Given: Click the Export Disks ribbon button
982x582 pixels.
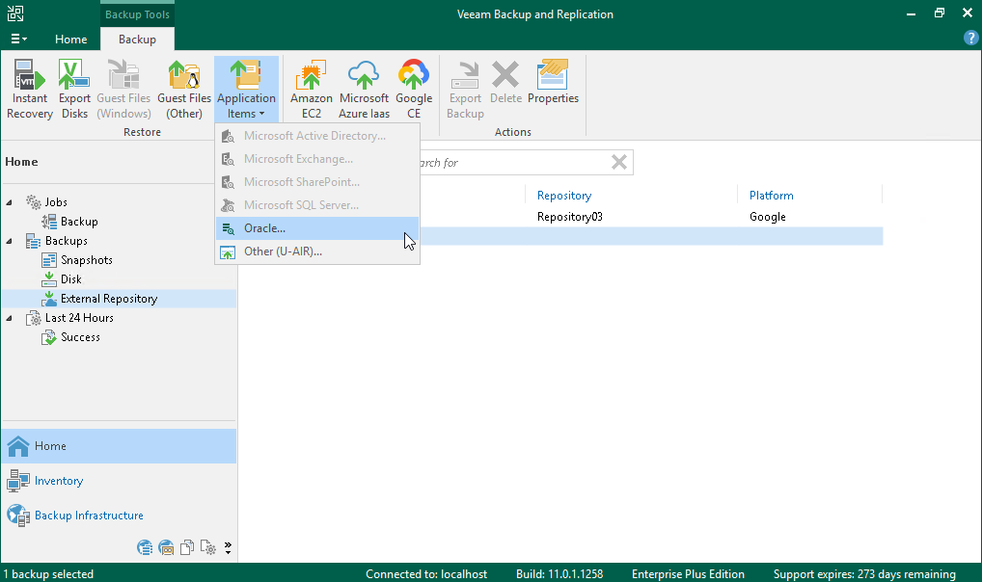Looking at the screenshot, I should tap(74, 89).
